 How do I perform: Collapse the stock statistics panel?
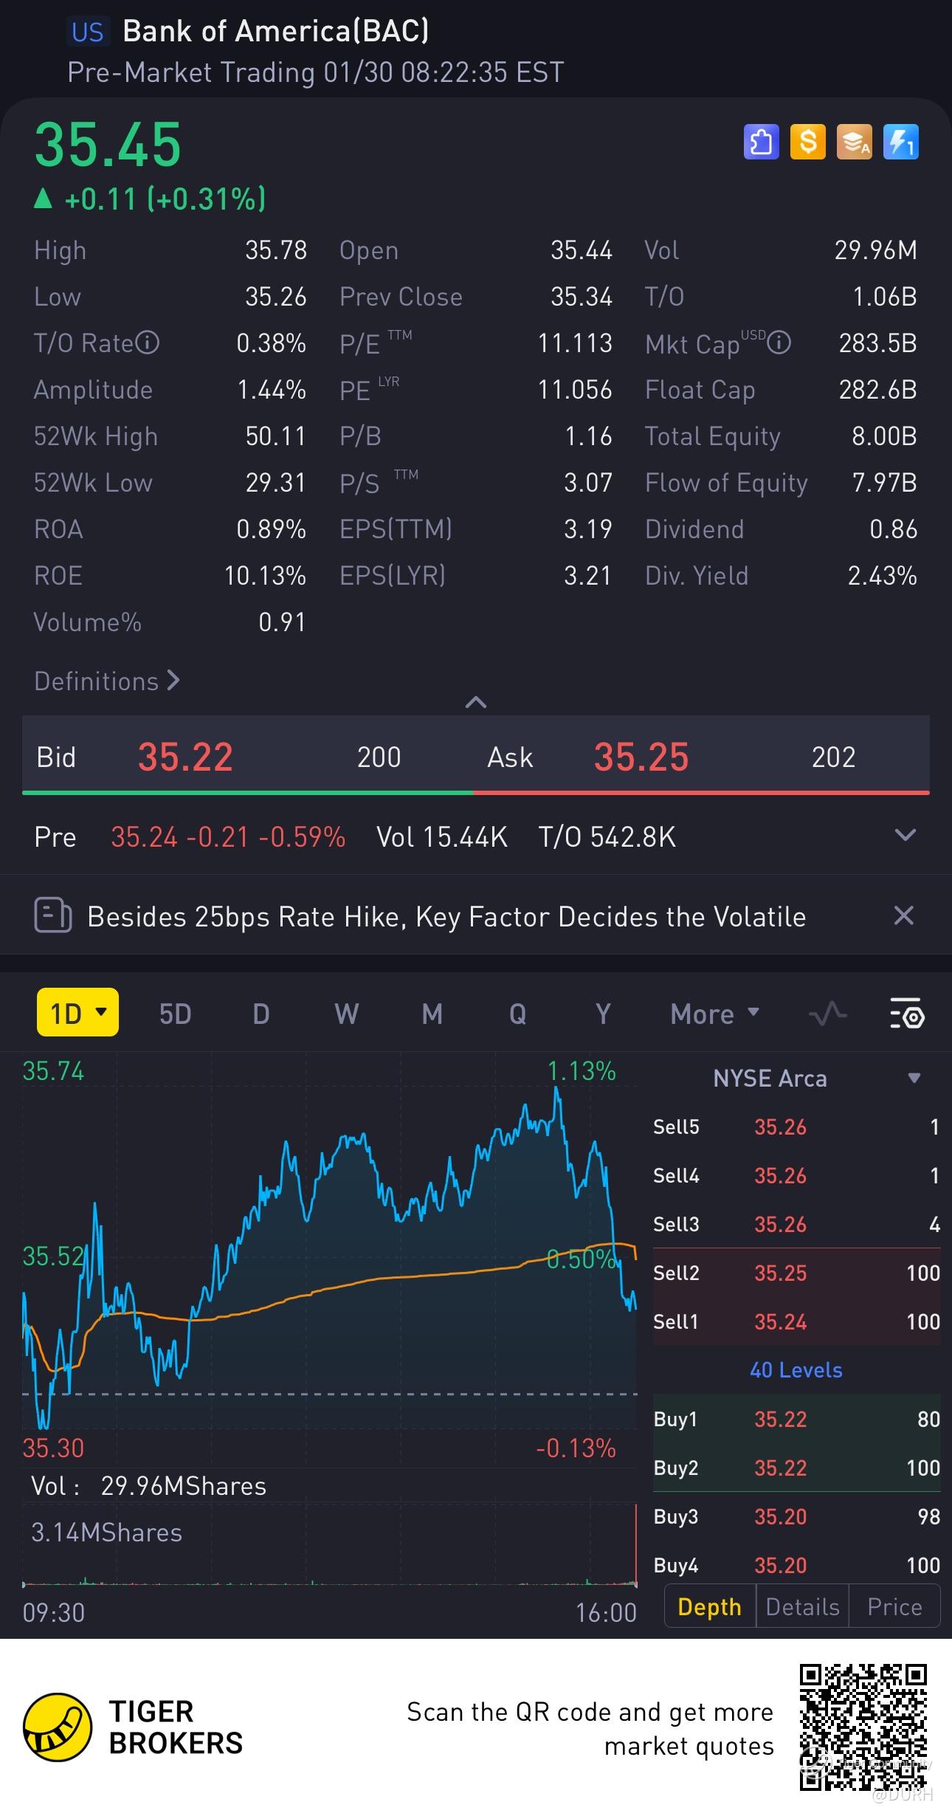tap(476, 701)
